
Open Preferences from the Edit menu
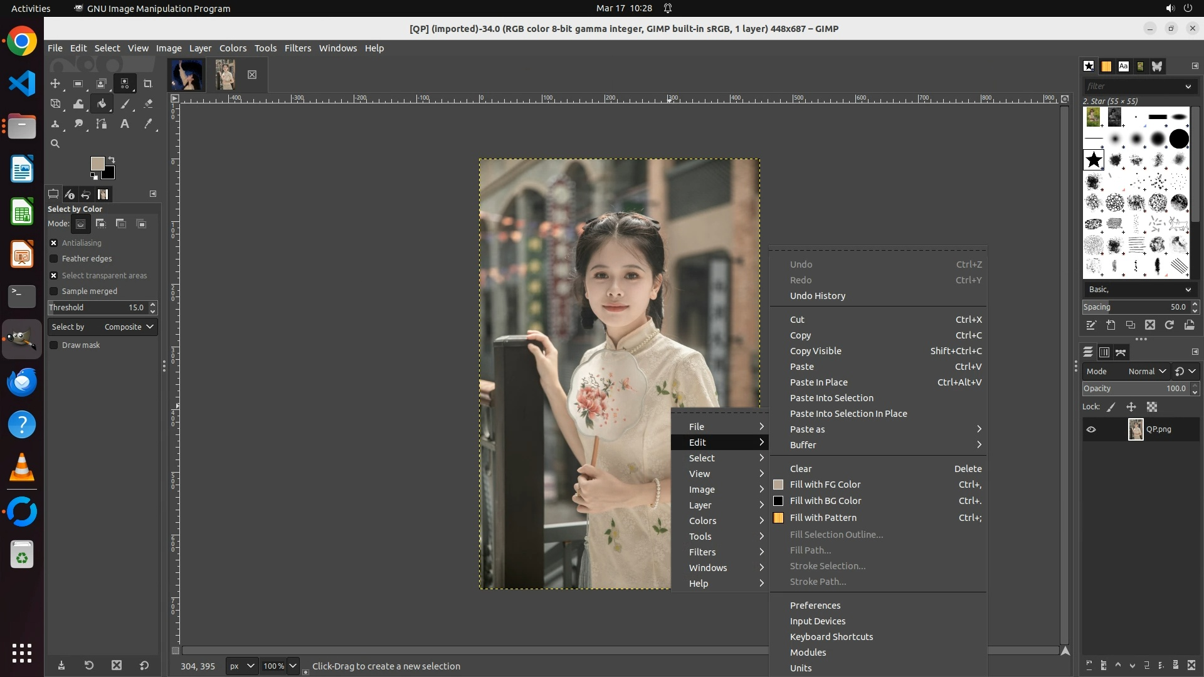tap(815, 606)
